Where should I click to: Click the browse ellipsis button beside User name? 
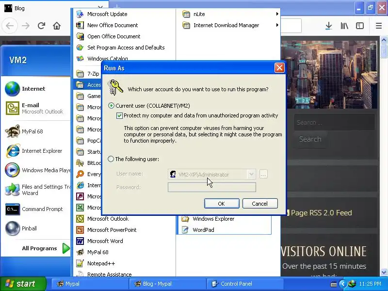(x=263, y=174)
